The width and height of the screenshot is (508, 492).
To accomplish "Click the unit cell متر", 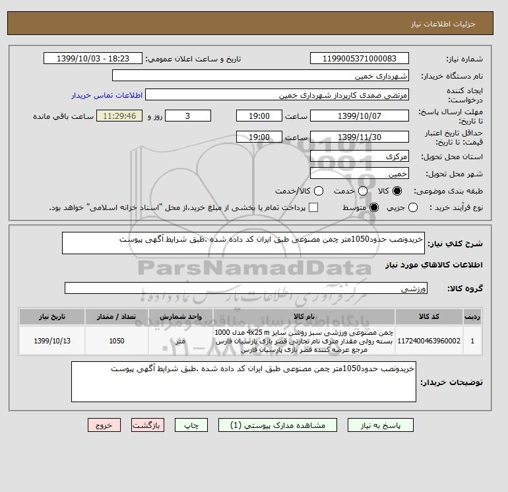I will 181,341.
